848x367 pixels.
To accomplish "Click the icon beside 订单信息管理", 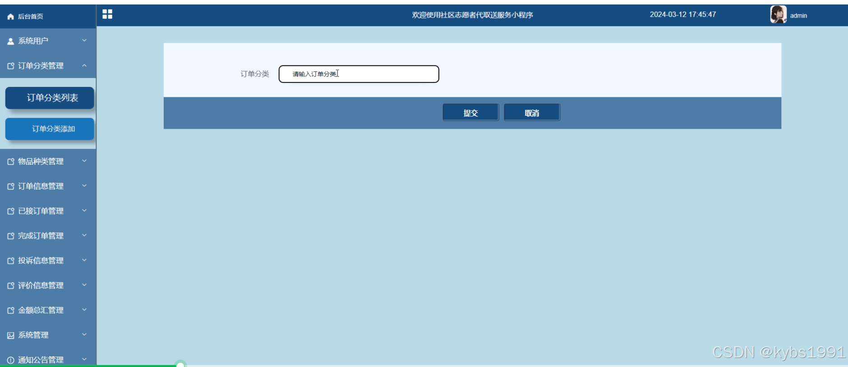I will [x=11, y=186].
